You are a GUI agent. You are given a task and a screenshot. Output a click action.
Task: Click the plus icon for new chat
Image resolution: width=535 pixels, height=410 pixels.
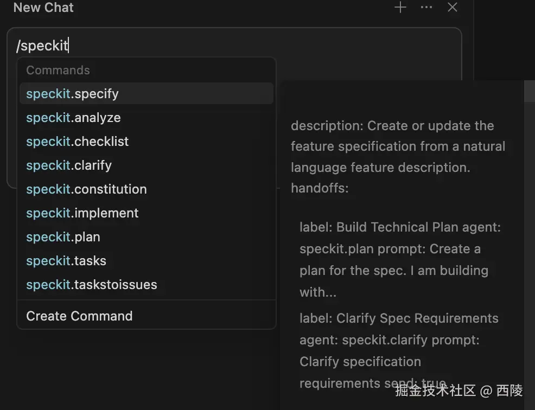tap(400, 8)
